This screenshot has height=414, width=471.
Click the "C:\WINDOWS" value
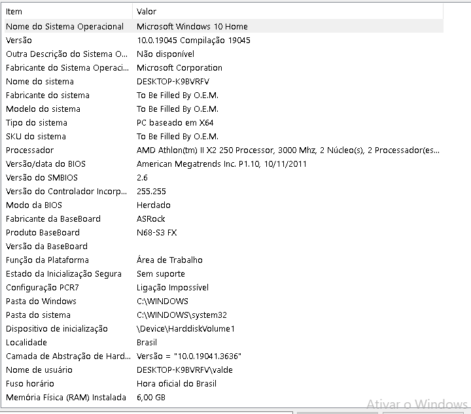(162, 301)
